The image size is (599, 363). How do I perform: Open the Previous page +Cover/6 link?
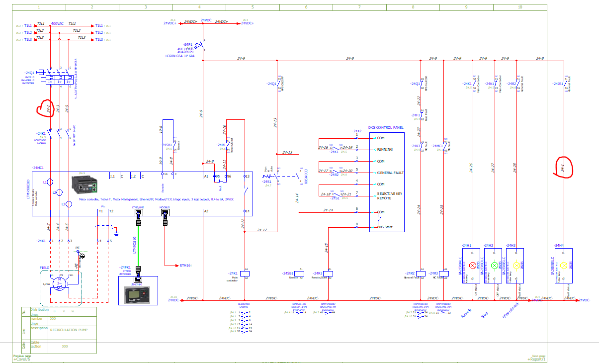point(21,358)
